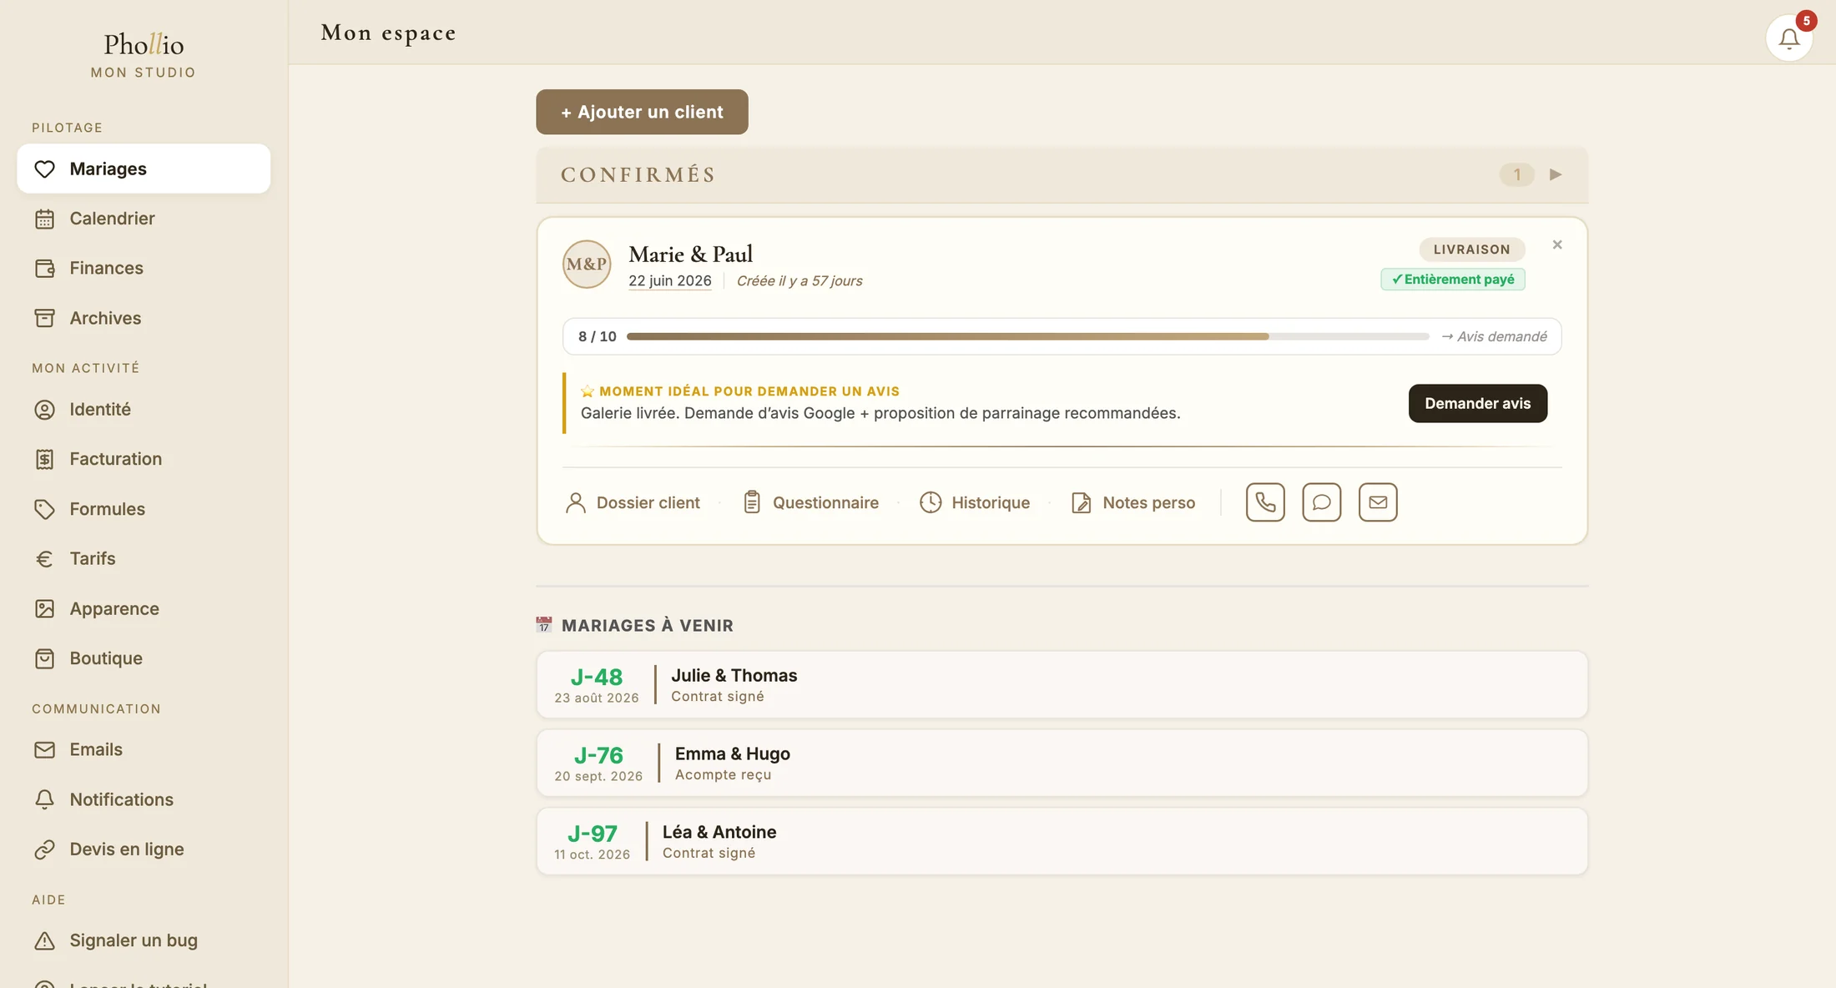1836x988 pixels.
Task: Open Dossier client tab
Action: [x=633, y=502]
